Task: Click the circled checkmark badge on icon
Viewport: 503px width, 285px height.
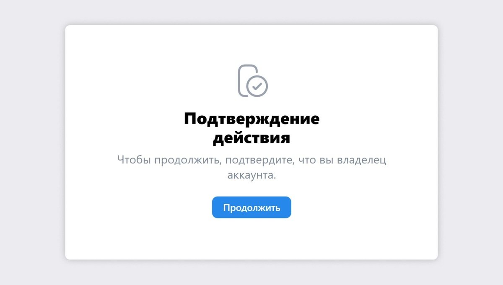Action: [x=257, y=86]
